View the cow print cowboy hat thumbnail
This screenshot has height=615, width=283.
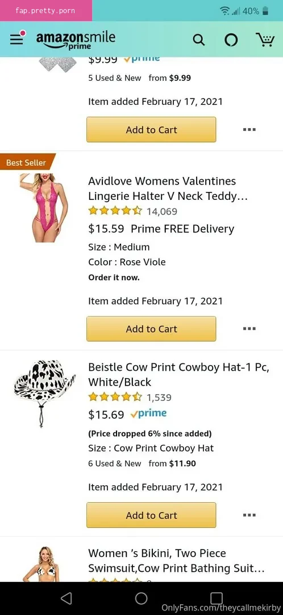tap(44, 393)
